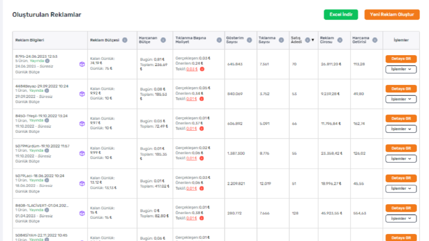Open Yayında status info for 5079Laci ad
This screenshot has height=241, width=429.
[x=47, y=180]
